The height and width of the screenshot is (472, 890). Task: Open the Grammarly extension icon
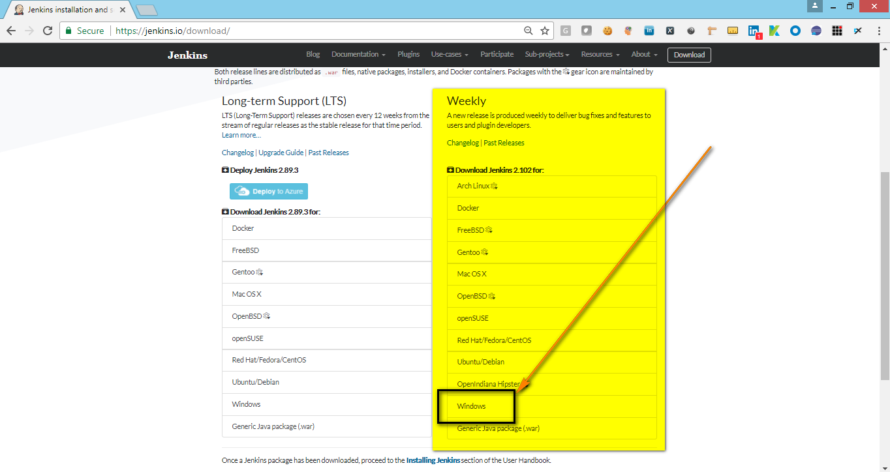click(x=565, y=31)
